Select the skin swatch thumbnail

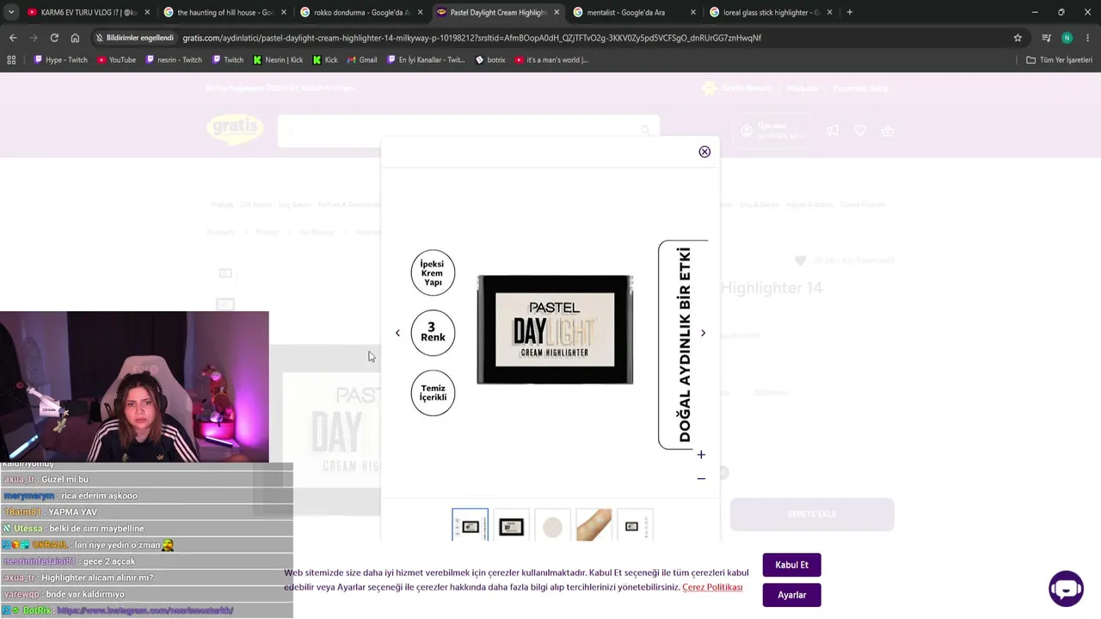[x=594, y=526]
